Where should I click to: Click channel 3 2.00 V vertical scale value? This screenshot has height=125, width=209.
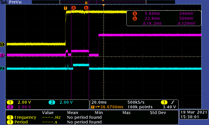[x=24, y=107]
